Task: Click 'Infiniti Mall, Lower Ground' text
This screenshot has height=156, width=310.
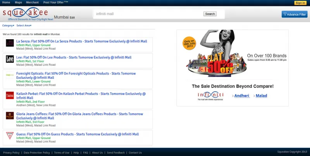Action: pos(33,81)
